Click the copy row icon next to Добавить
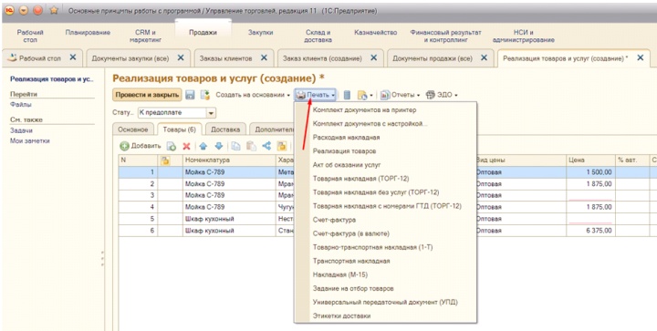 click(x=172, y=146)
